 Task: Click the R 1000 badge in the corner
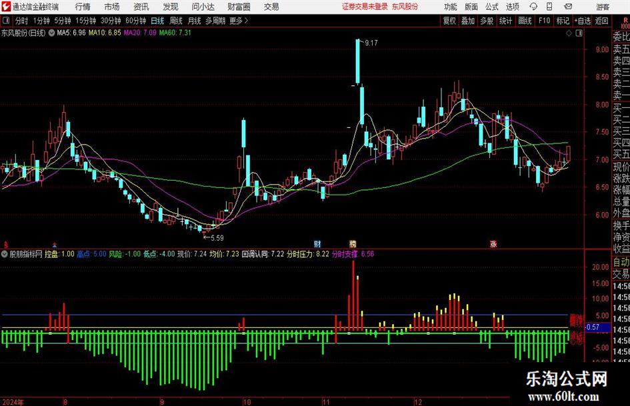click(625, 21)
